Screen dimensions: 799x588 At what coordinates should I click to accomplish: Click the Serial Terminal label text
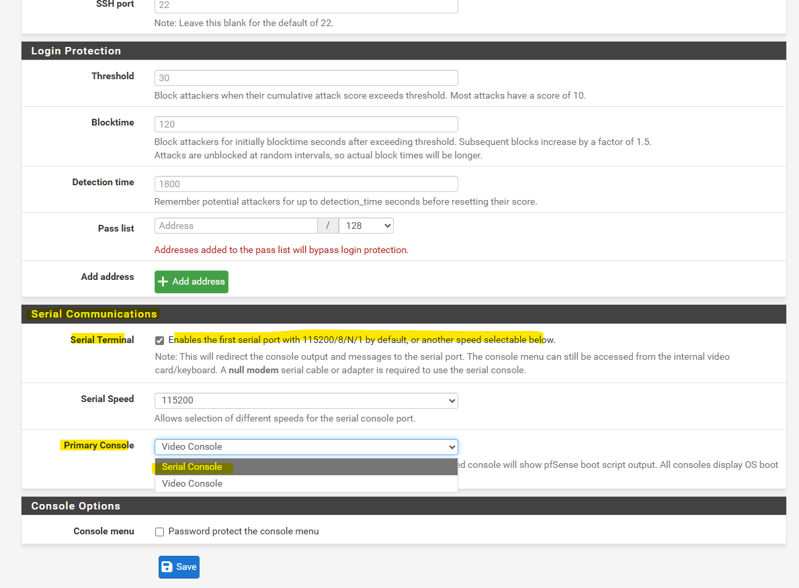coord(102,340)
